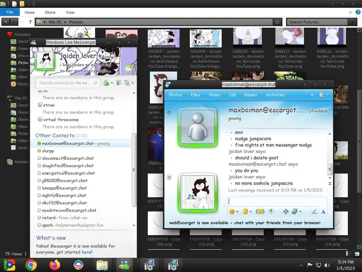Open the chat background picker icon
The height and width of the screenshot is (272, 362).
[x=294, y=211]
